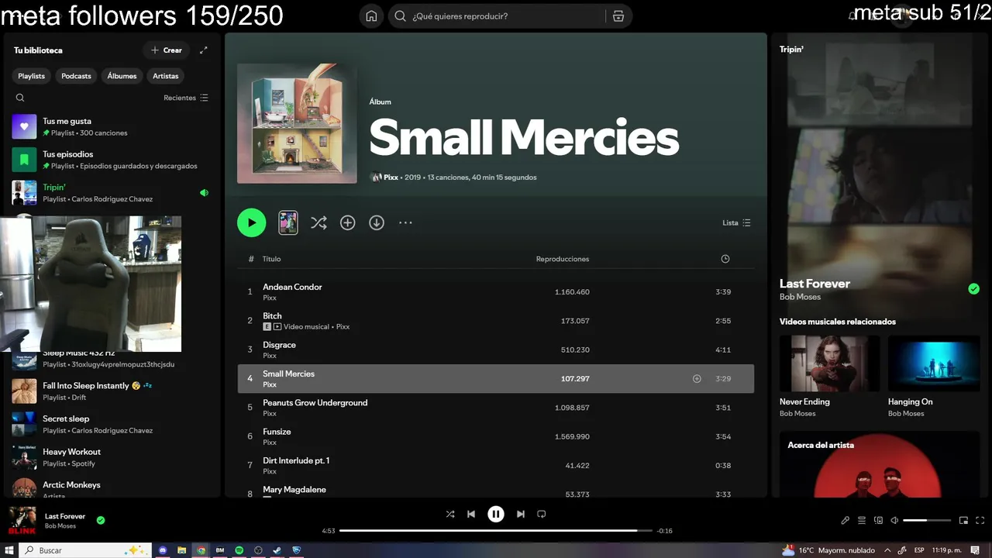Toggle album shuffle beside the Play button
992x558 pixels.
[319, 223]
